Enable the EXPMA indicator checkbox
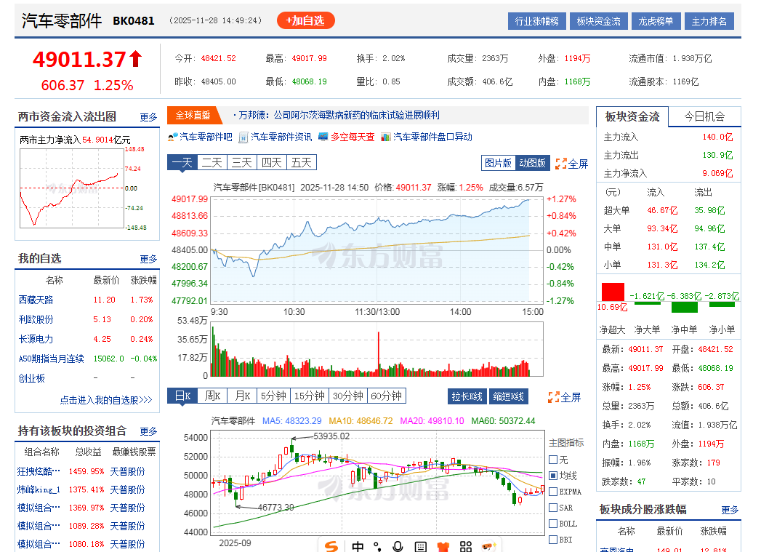The image size is (761, 552). tap(553, 492)
